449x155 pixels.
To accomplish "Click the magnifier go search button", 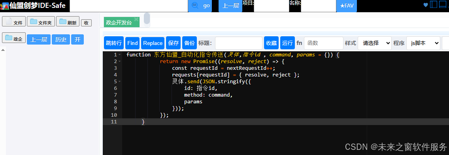I will [200, 6].
